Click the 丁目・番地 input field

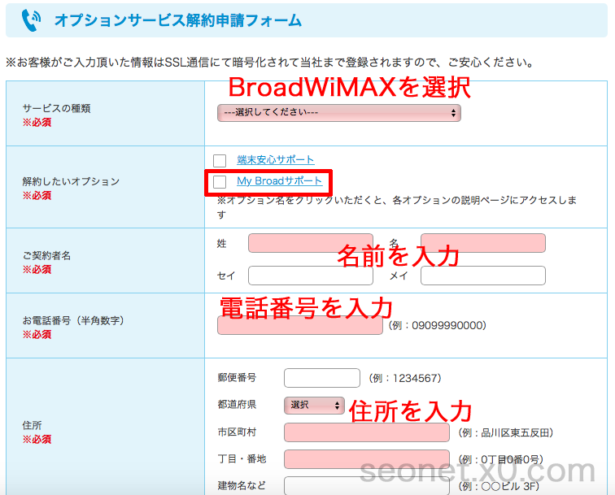point(367,459)
